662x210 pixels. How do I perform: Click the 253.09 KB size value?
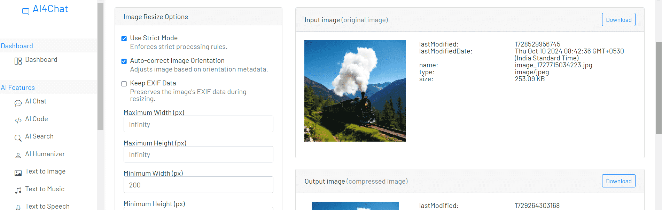pyautogui.click(x=530, y=79)
